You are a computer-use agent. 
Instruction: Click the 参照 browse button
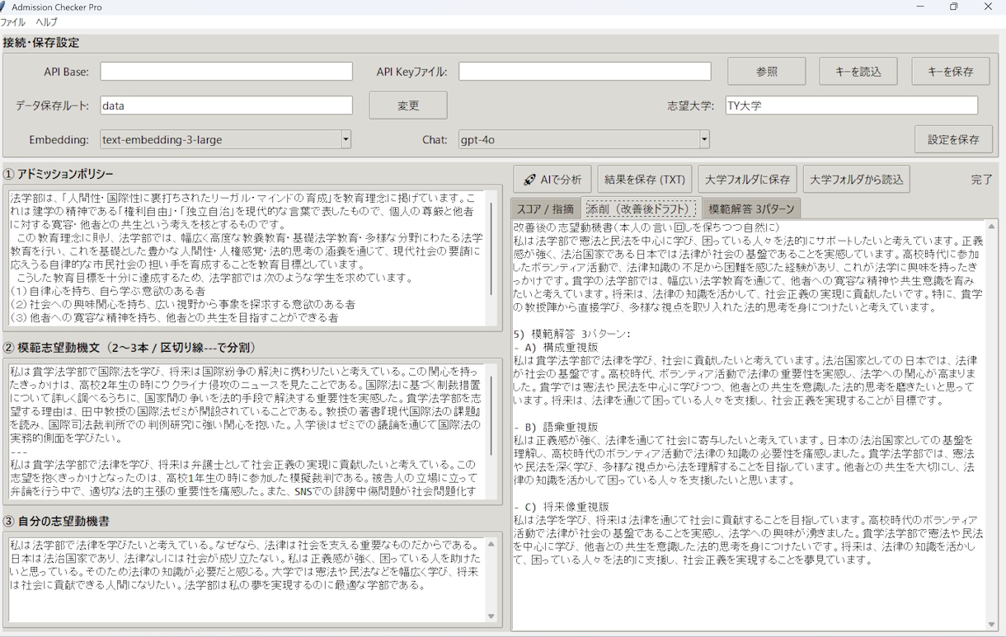[766, 72]
